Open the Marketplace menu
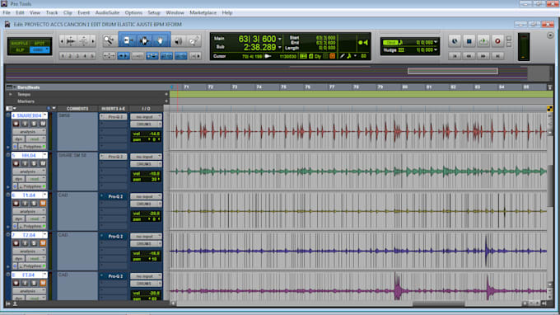This screenshot has width=560, height=315. 203,12
